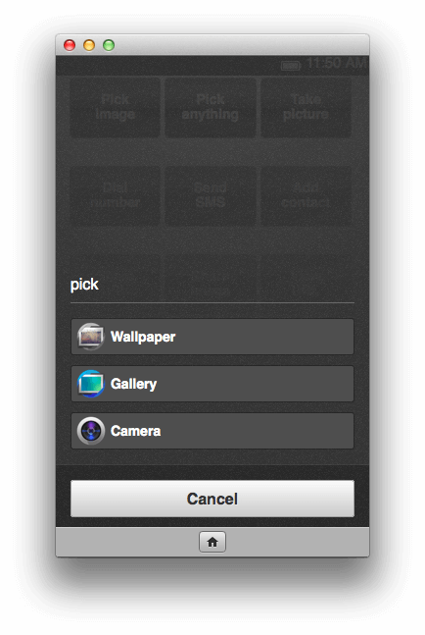This screenshot has width=425, height=635.
Task: Click the pick dialog title
Action: [84, 285]
